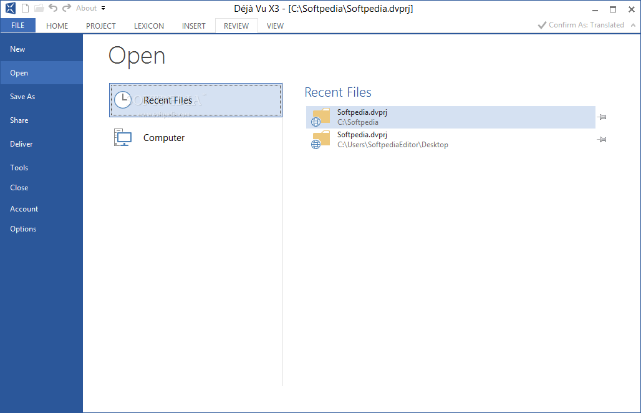Image resolution: width=641 pixels, height=413 pixels.
Task: Select New in the backstage menu
Action: tap(41, 49)
